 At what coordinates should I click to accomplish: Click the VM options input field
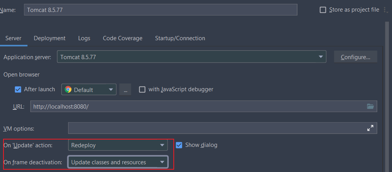pos(223,128)
